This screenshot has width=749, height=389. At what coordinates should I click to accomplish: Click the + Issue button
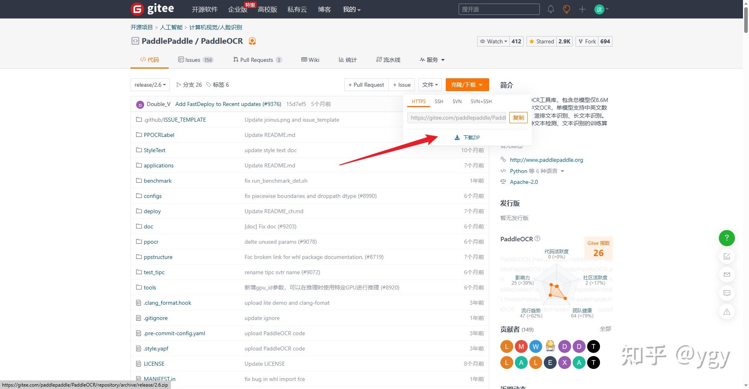tap(402, 85)
